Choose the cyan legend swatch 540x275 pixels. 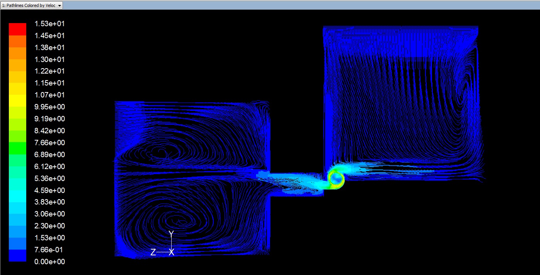coord(17,196)
